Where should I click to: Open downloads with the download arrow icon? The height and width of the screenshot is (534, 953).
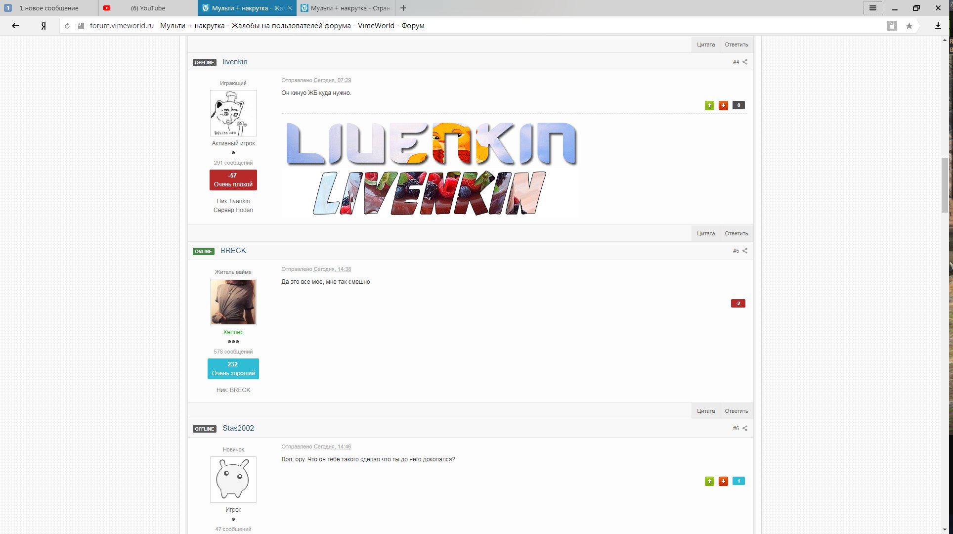(938, 26)
